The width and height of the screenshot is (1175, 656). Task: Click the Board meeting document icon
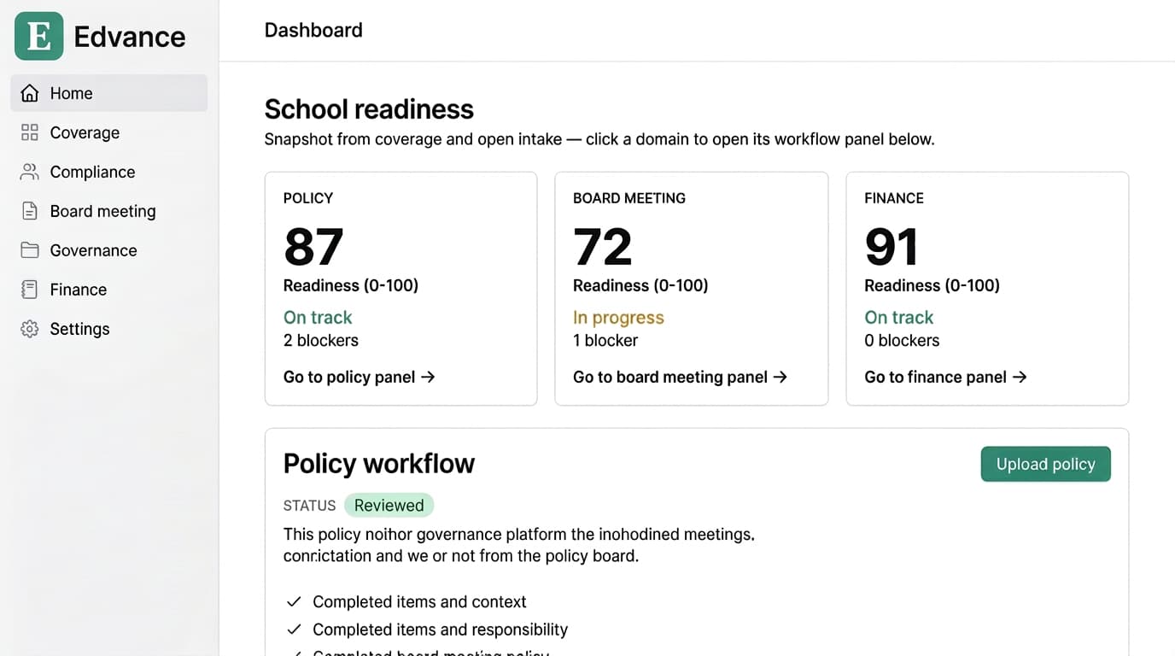pos(30,211)
